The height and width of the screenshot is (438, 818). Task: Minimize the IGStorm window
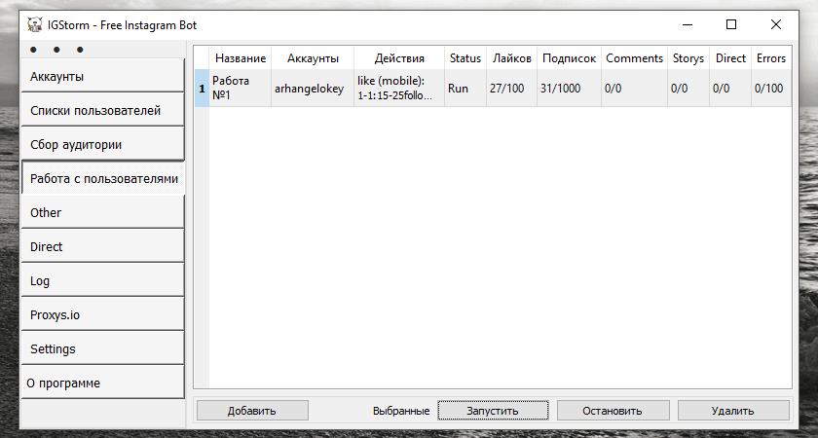688,24
